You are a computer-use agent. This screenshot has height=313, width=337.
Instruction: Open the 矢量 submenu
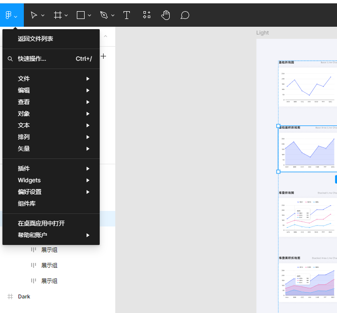point(51,148)
